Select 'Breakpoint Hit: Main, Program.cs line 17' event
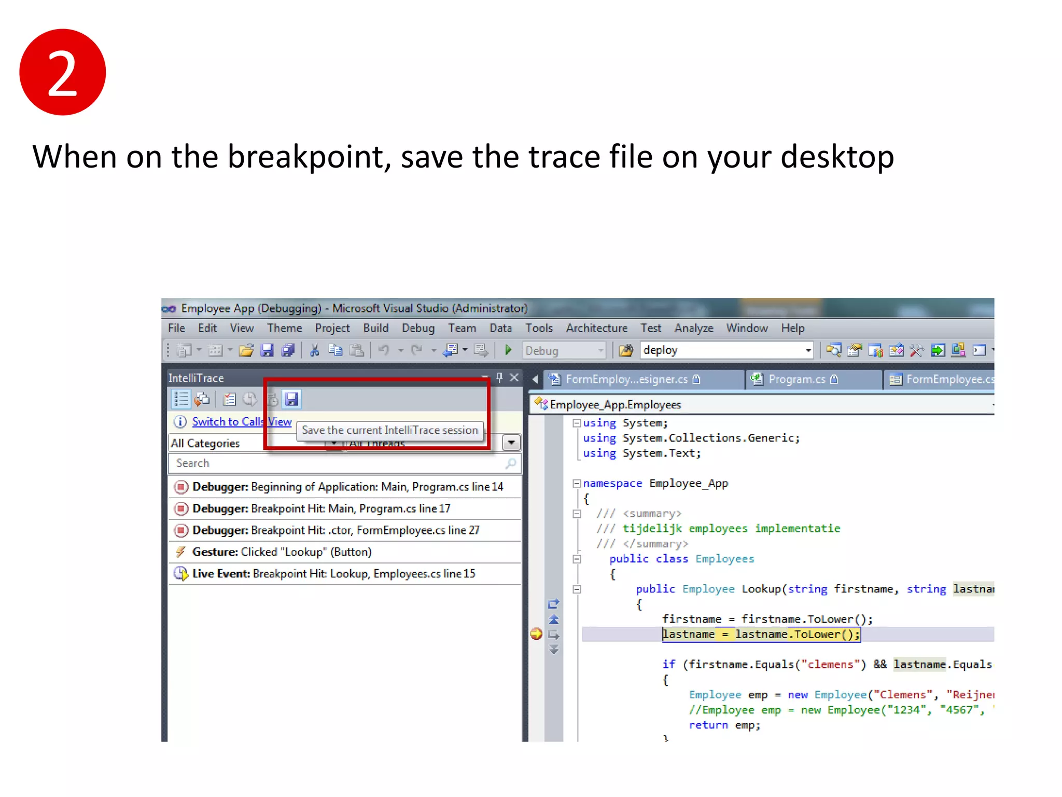 (x=345, y=509)
